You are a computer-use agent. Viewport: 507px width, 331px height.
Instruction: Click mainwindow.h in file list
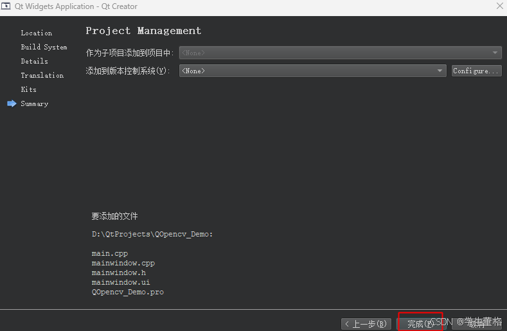click(119, 273)
